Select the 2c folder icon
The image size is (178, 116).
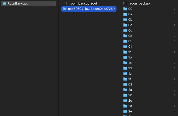[x=125, y=101]
